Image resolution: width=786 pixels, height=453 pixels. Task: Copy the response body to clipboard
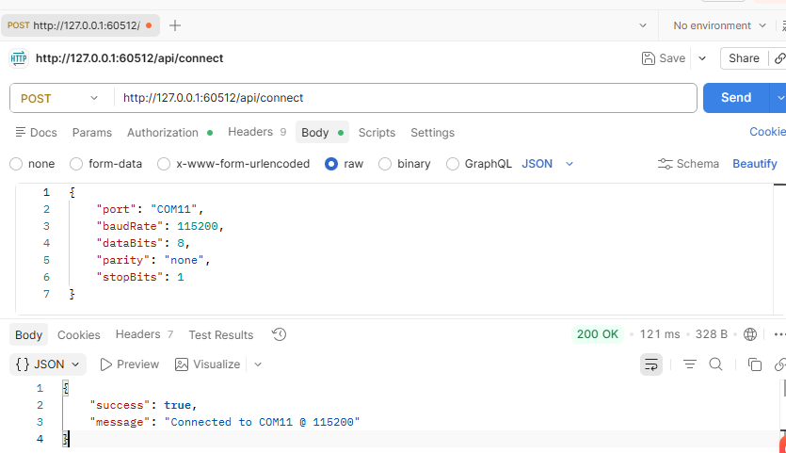754,364
